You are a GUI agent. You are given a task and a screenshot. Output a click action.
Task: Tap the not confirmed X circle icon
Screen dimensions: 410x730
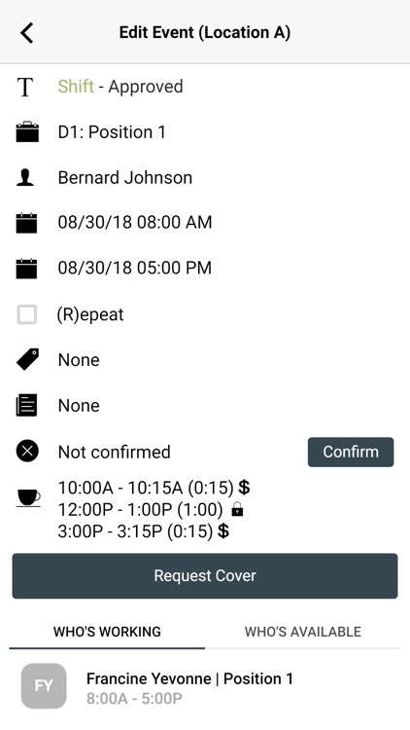pos(27,451)
